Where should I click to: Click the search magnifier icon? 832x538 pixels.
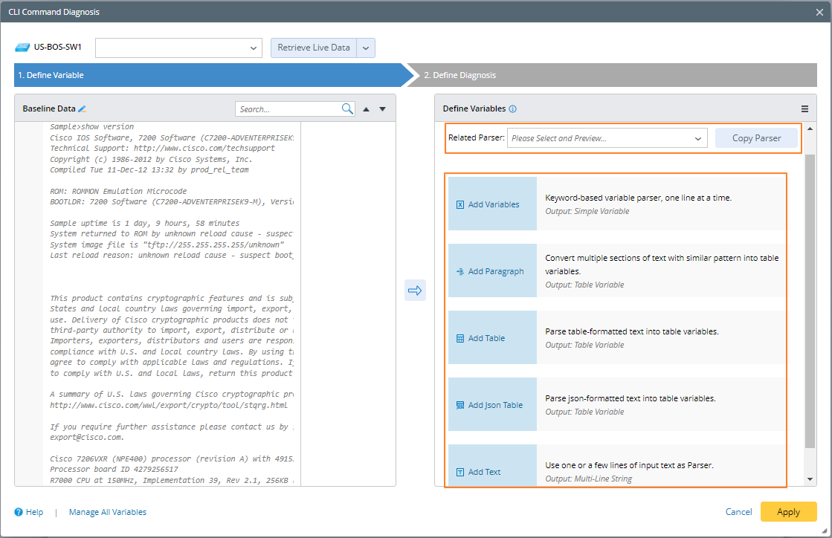(x=347, y=108)
